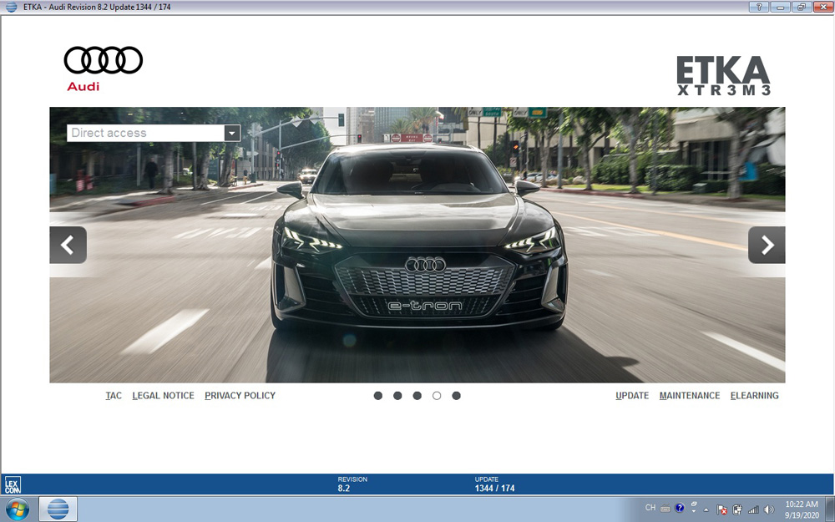This screenshot has width=835, height=522.
Task: Click the ETKA XTR3M3 logo
Action: pyautogui.click(x=724, y=76)
